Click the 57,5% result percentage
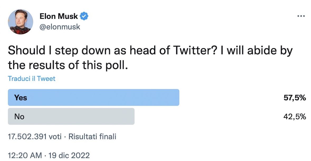 295,98
